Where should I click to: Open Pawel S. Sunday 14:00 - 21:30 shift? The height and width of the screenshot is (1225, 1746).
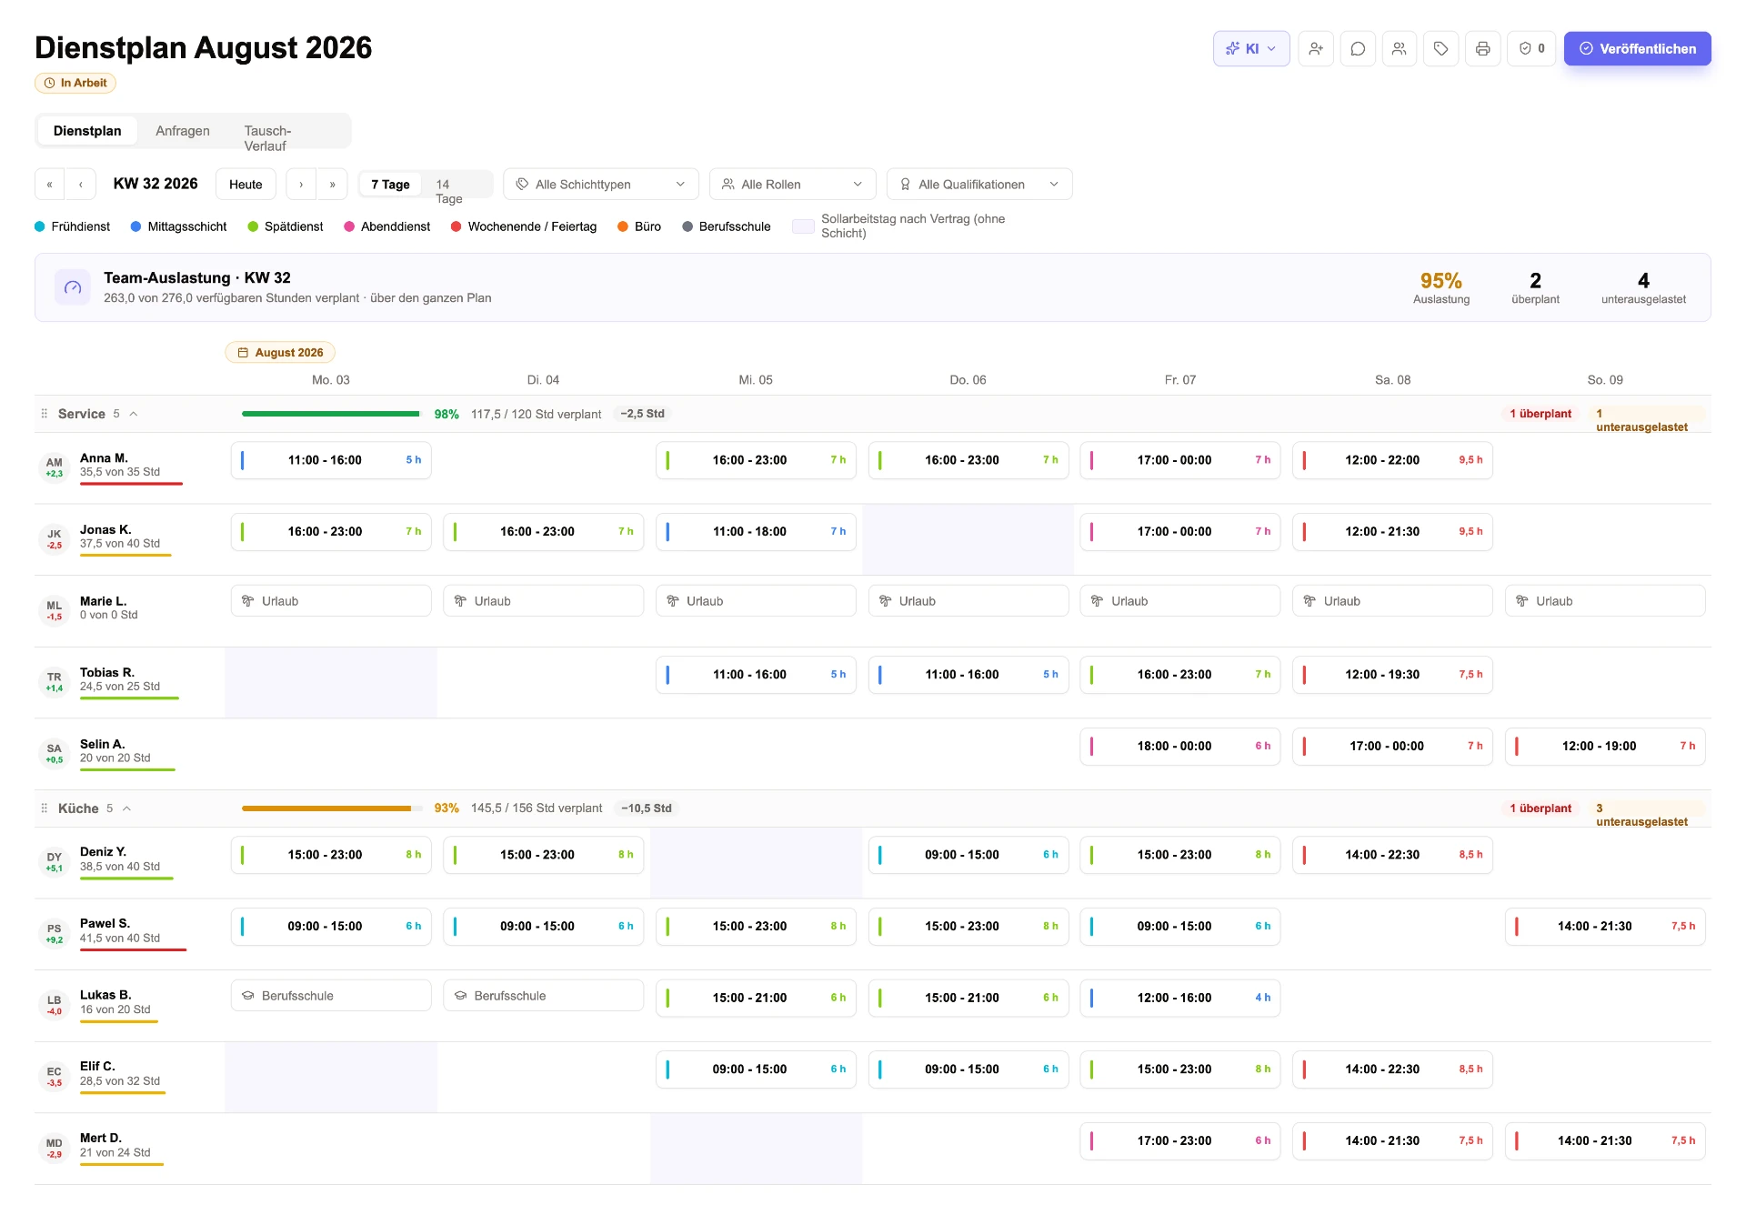click(1605, 927)
